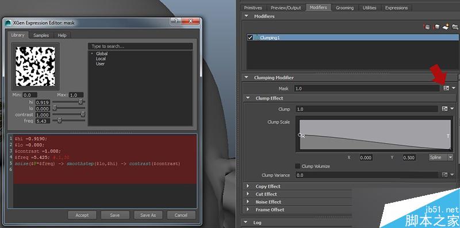The image size is (460, 228).
Task: Enable the Clump Volumize checkbox
Action: (297, 166)
